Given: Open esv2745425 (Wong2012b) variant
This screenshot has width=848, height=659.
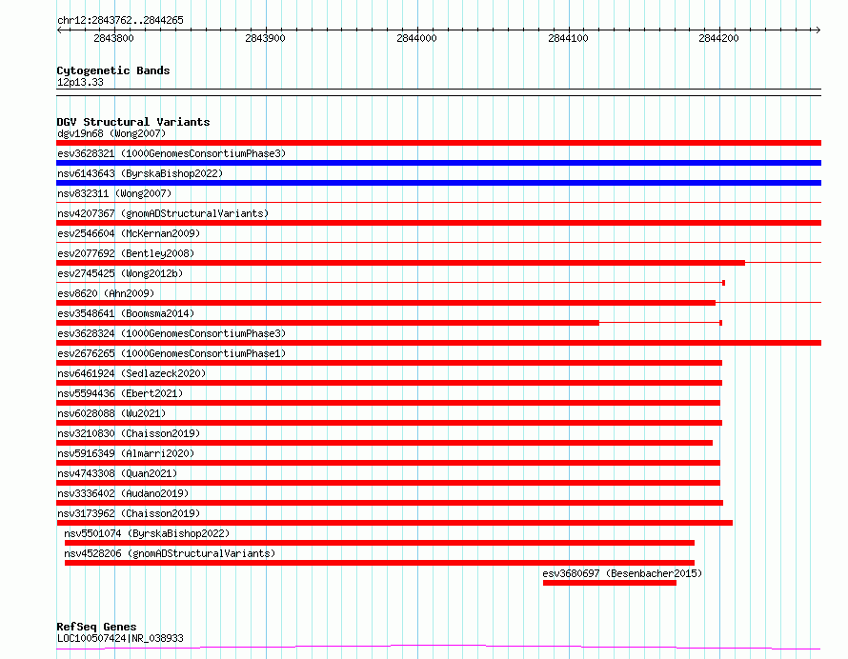Looking at the screenshot, I should [120, 273].
